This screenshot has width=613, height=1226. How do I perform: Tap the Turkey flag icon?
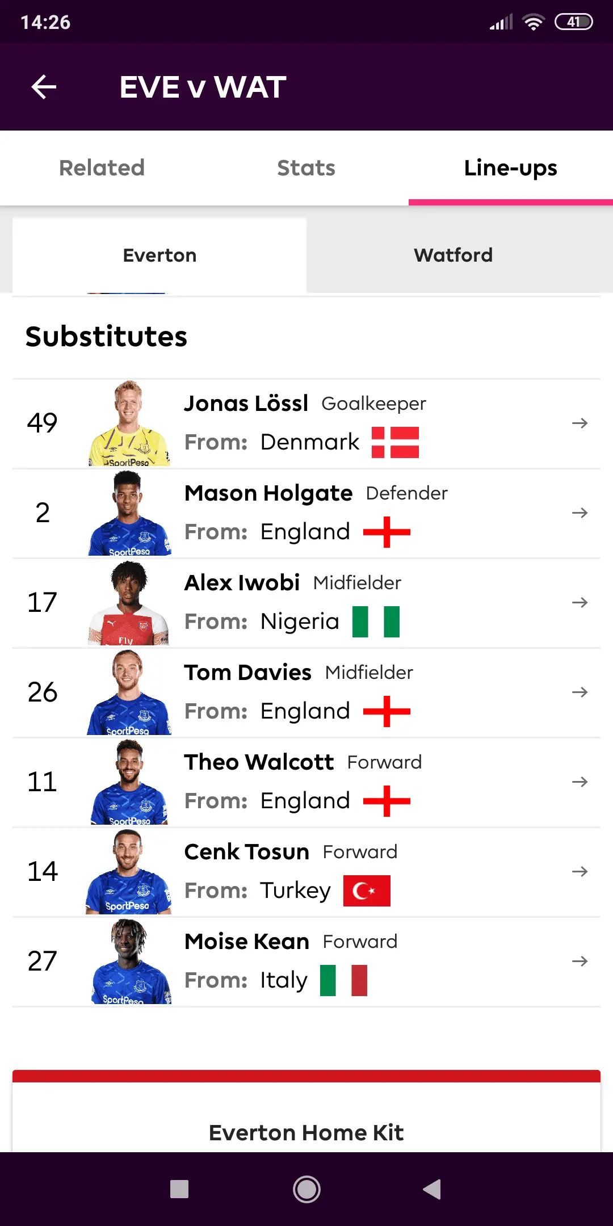click(x=367, y=891)
